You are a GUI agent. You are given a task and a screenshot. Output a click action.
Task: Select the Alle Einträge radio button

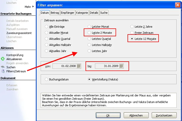pos(46,27)
